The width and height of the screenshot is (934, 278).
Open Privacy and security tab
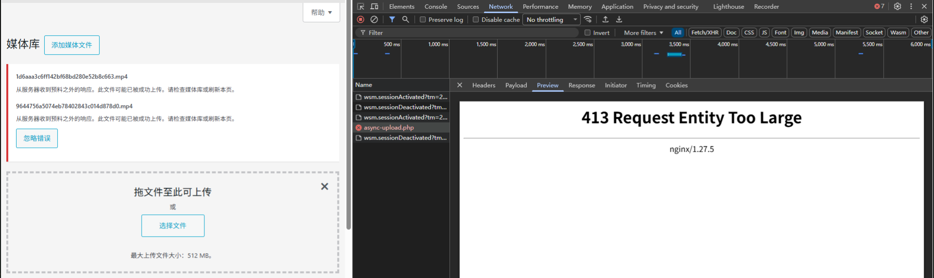(x=671, y=6)
